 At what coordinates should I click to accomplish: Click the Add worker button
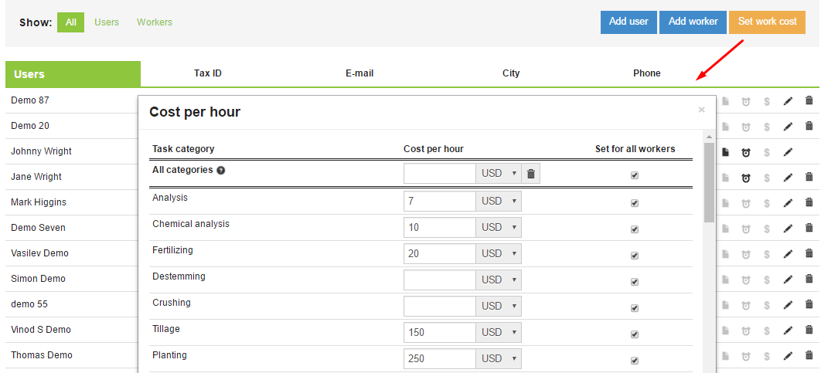(693, 22)
